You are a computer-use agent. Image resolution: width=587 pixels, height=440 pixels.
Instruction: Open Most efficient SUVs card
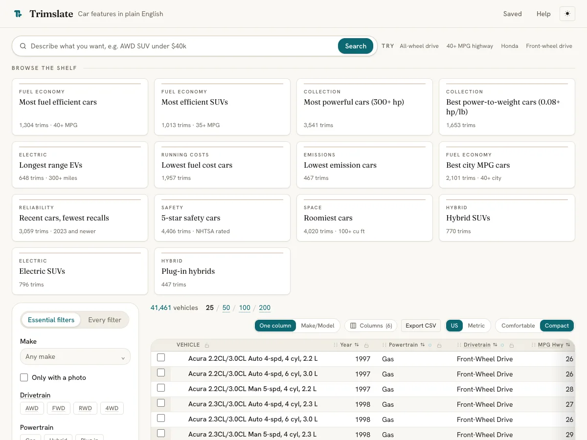tap(222, 107)
